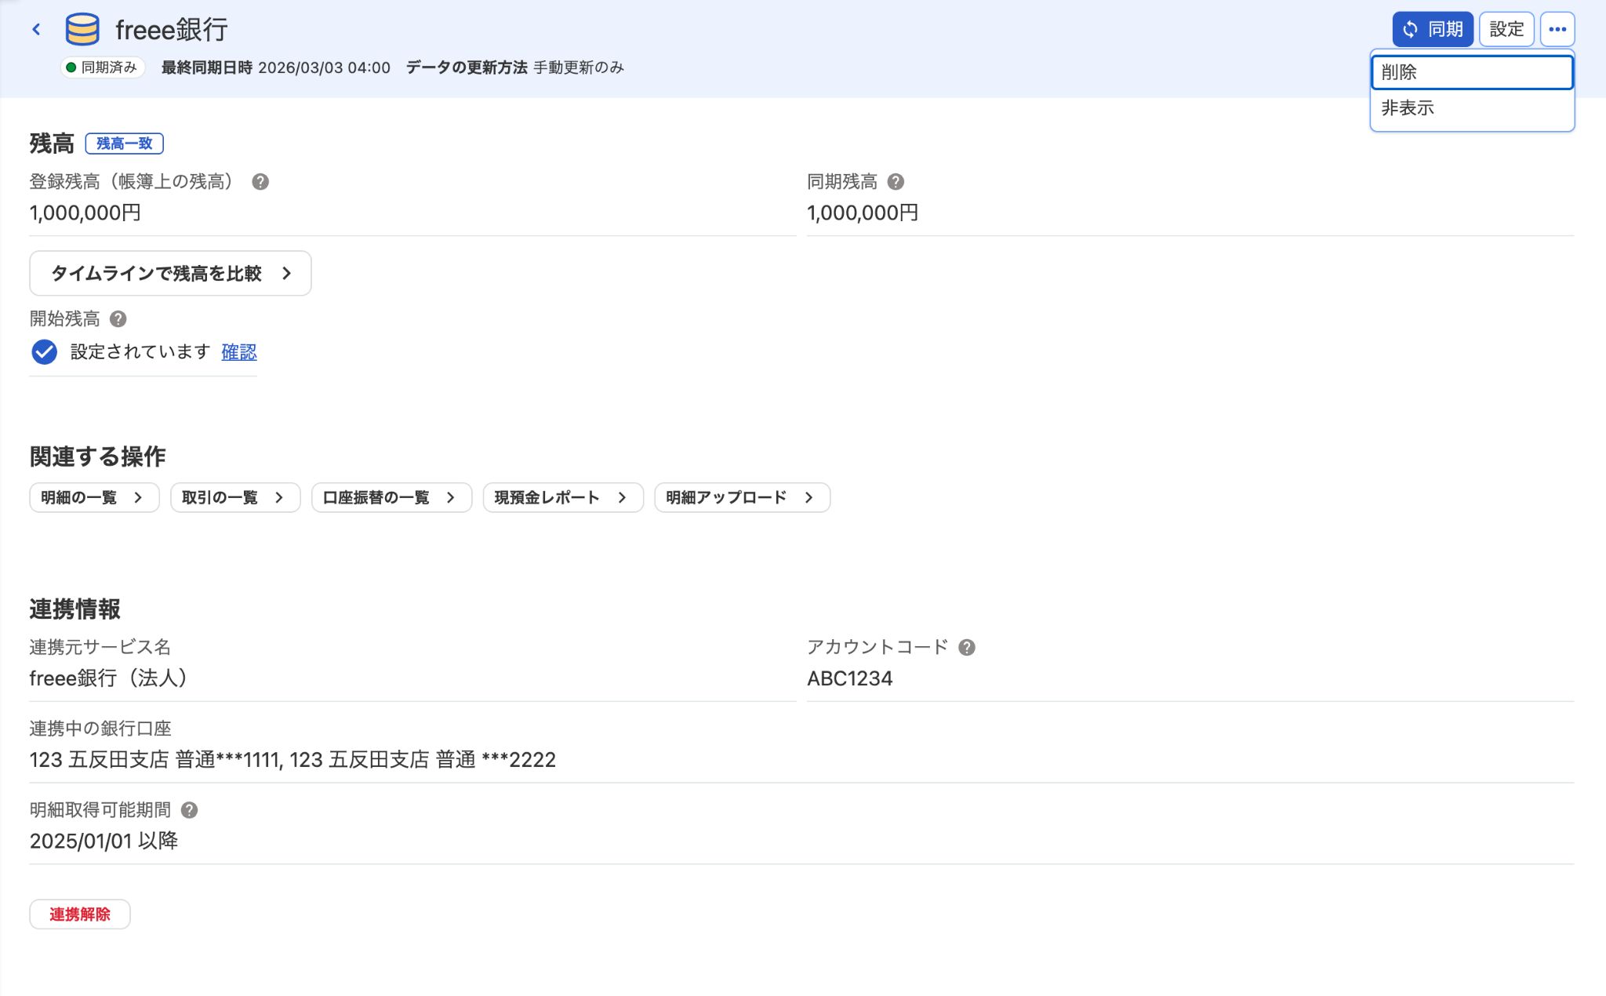Open help icon next to 登録残高
The width and height of the screenshot is (1606, 996).
point(260,182)
